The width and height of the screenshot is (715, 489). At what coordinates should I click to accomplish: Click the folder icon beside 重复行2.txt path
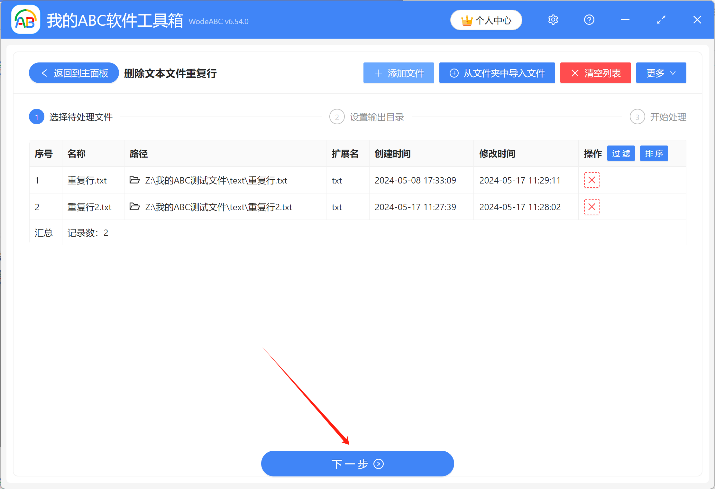tap(135, 207)
